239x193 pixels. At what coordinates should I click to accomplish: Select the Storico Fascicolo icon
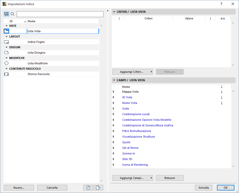[6, 74]
